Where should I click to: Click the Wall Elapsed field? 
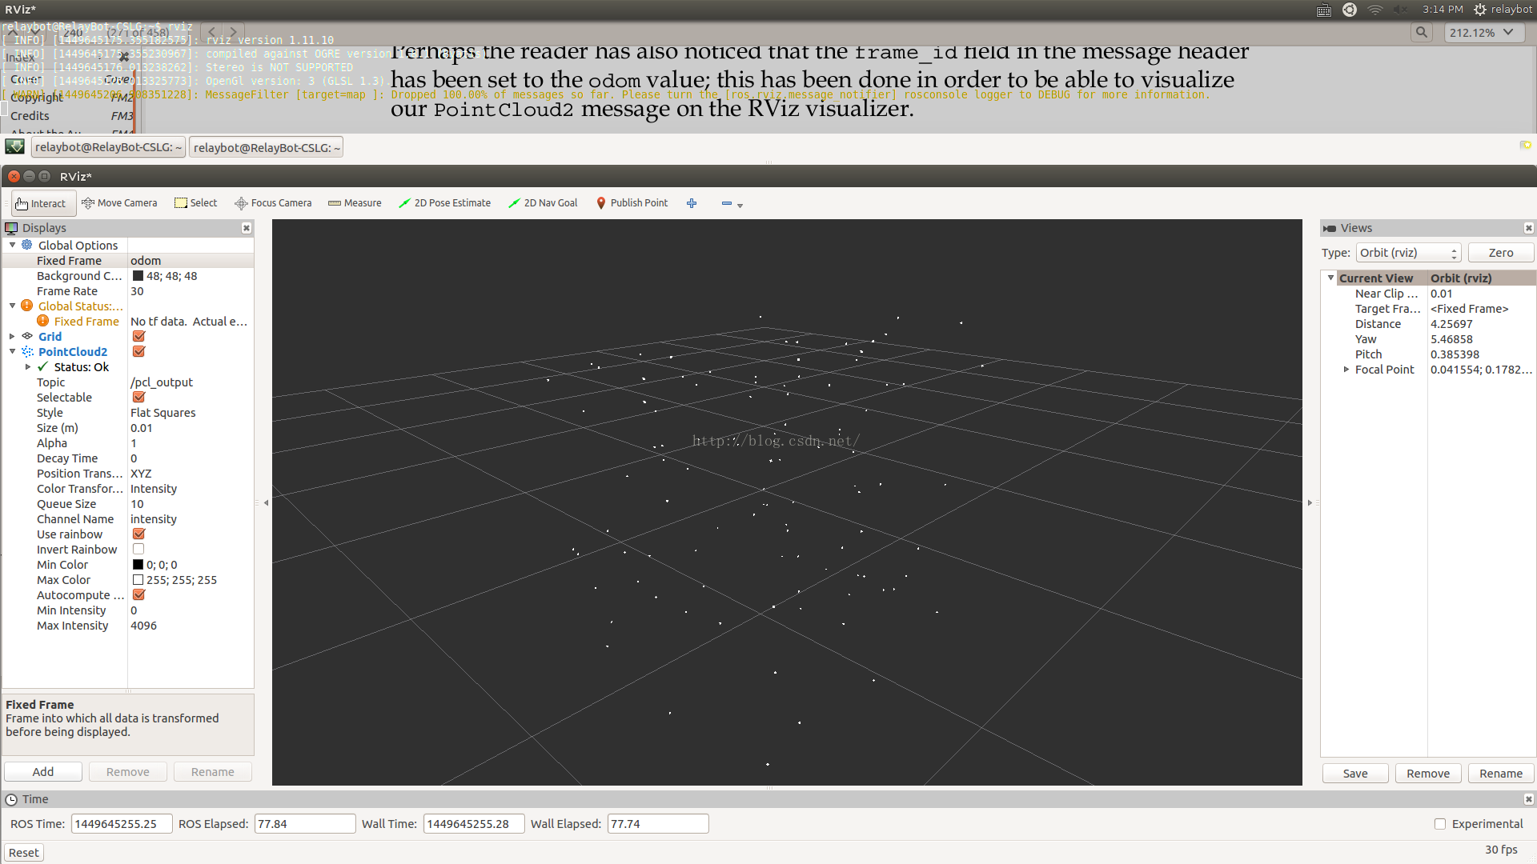tap(658, 824)
